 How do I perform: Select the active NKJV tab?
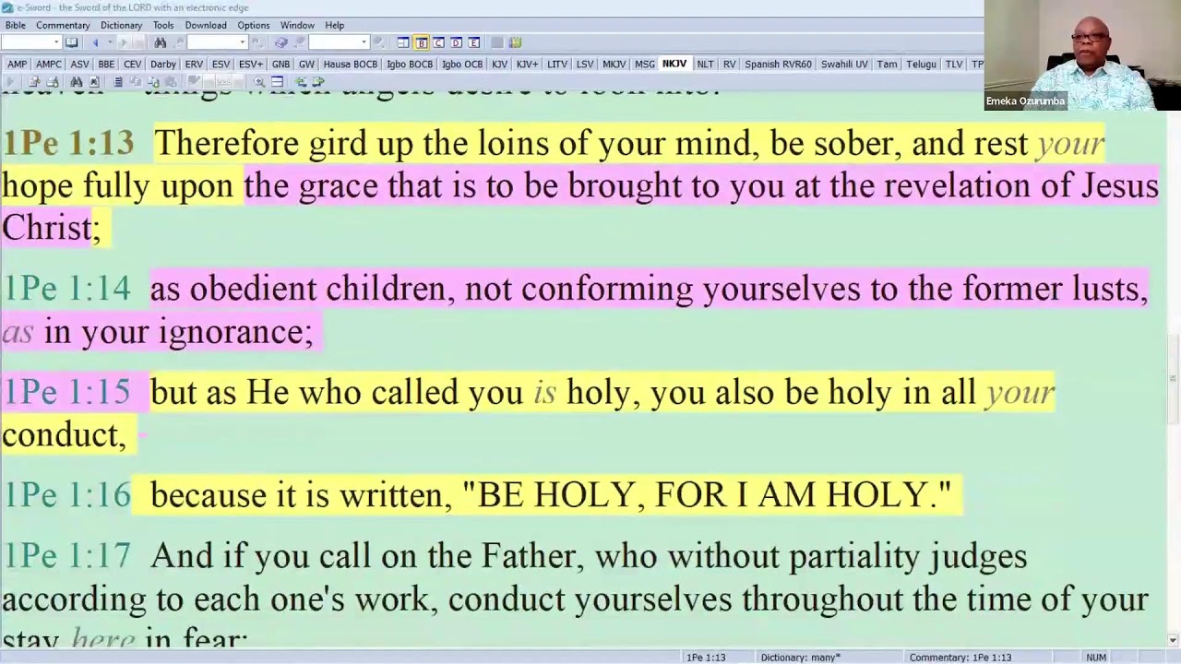click(x=674, y=65)
